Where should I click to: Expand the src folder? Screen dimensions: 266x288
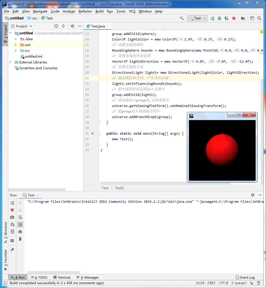tap(16, 50)
